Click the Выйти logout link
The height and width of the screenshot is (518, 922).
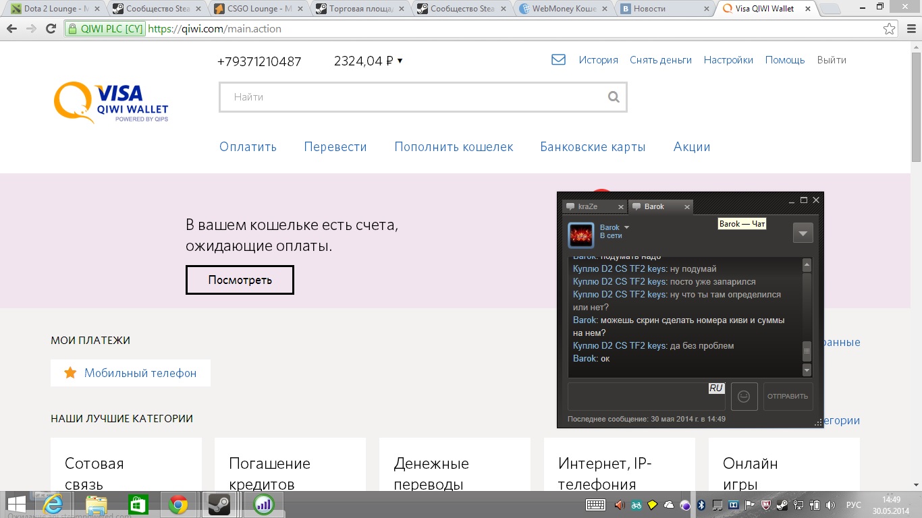[x=832, y=60]
